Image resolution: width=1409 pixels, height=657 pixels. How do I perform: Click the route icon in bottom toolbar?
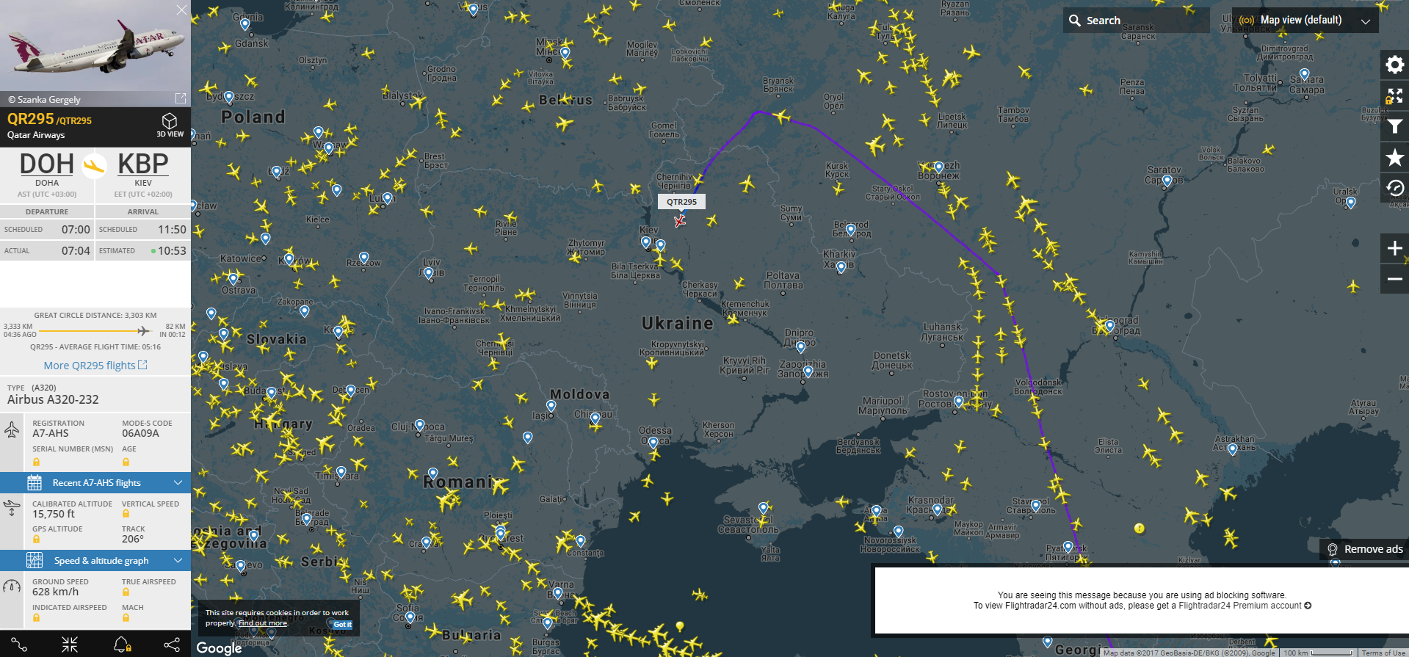coord(18,645)
